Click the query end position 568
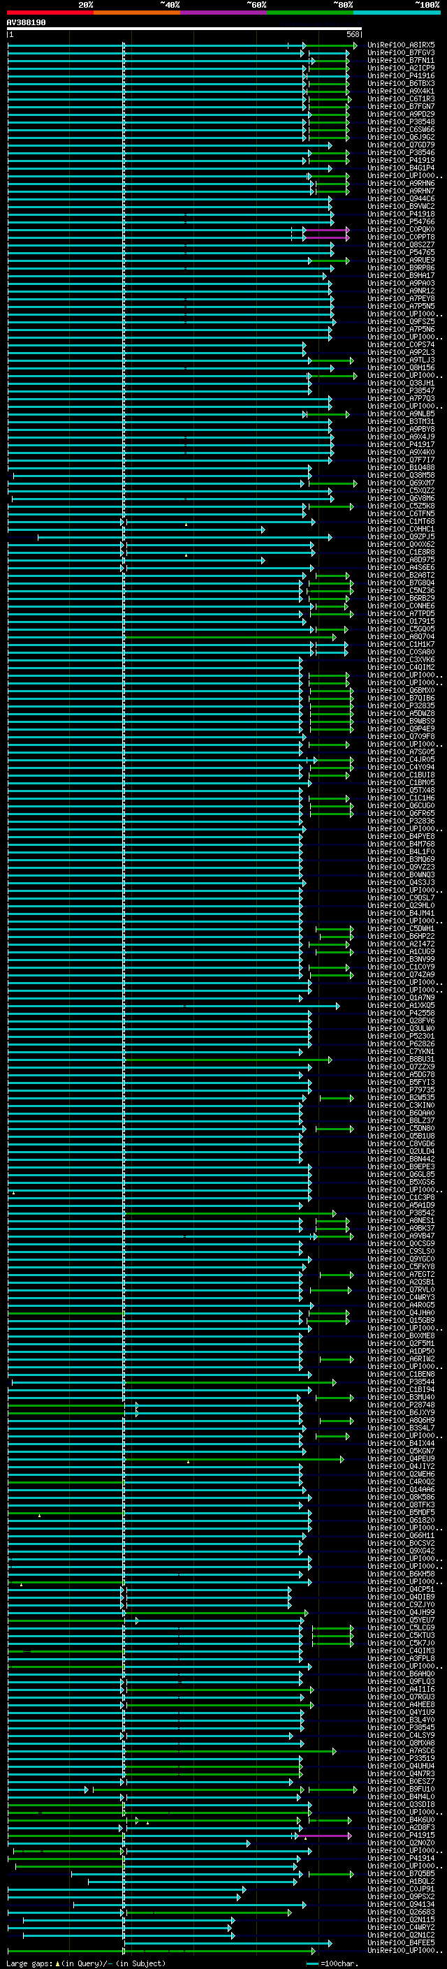The width and height of the screenshot is (447, 1969). [353, 34]
